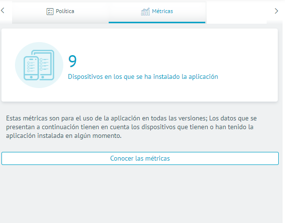The image size is (285, 223).
Task: Click the Métricas bar chart icon
Action: coord(145,12)
